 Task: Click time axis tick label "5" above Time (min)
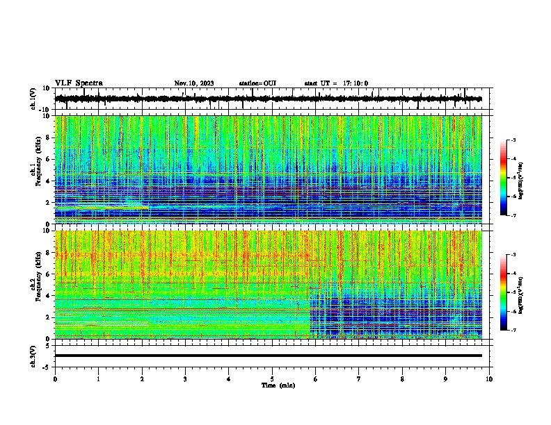(x=272, y=379)
